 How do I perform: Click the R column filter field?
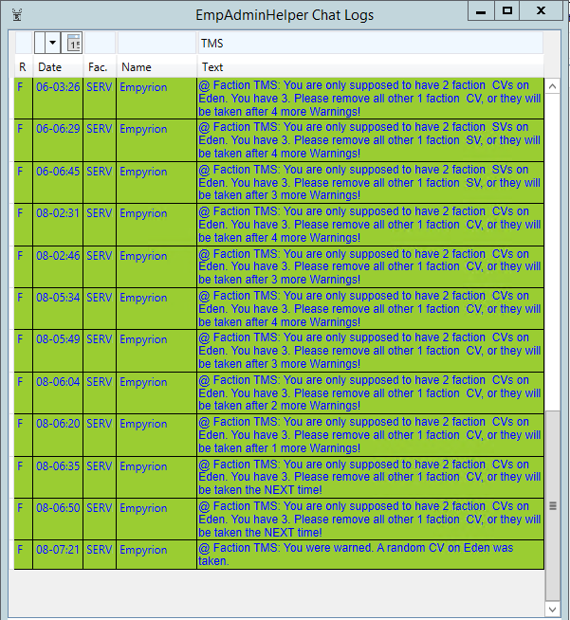pos(24,43)
